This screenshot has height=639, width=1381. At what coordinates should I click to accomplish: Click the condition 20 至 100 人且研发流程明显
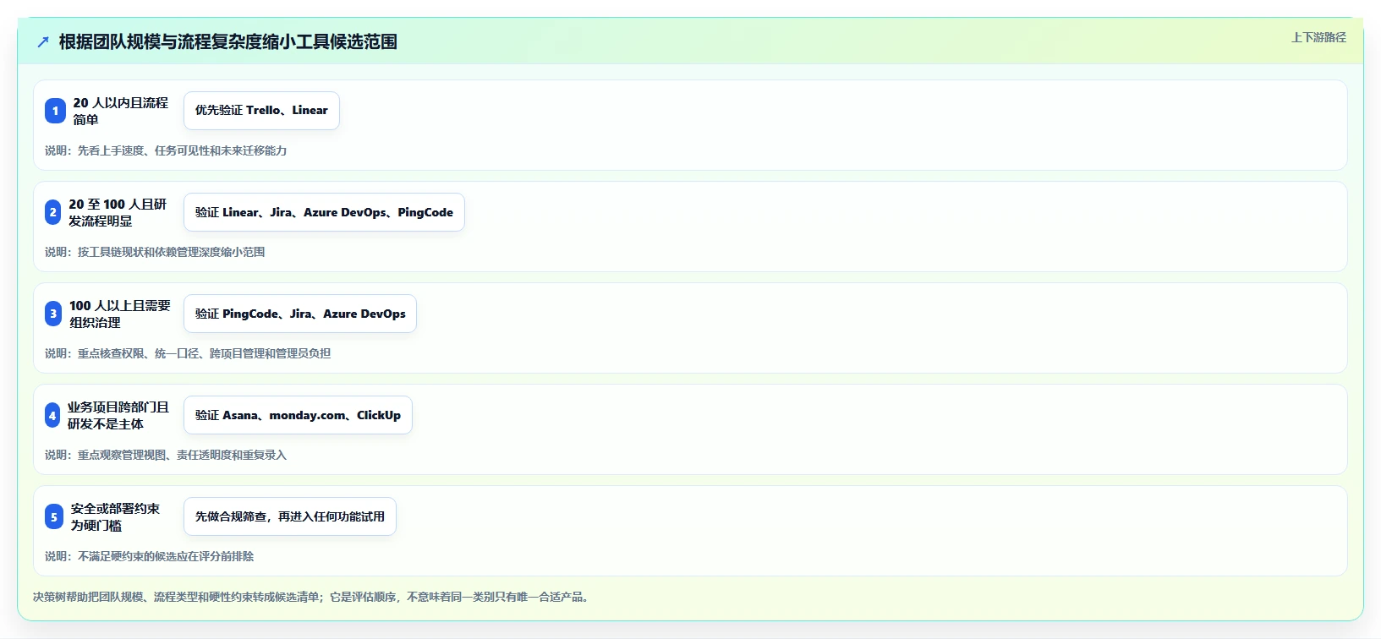[x=118, y=212]
